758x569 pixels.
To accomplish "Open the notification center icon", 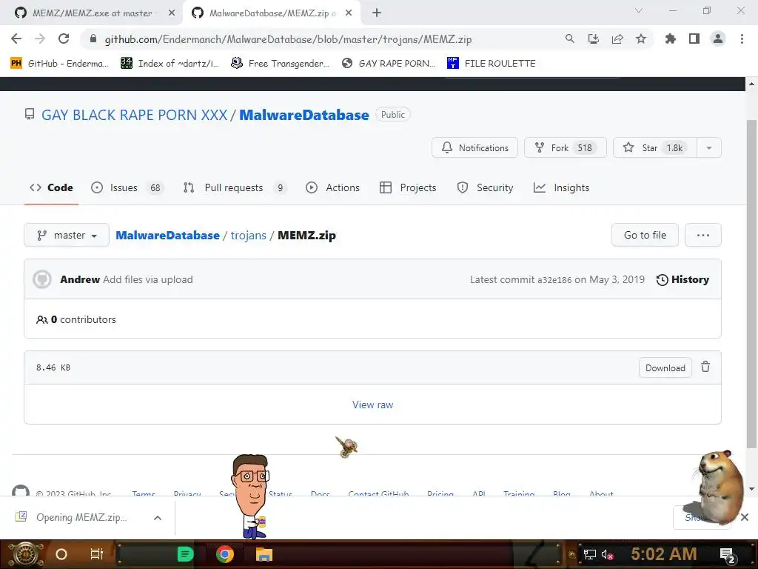I will pos(728,555).
